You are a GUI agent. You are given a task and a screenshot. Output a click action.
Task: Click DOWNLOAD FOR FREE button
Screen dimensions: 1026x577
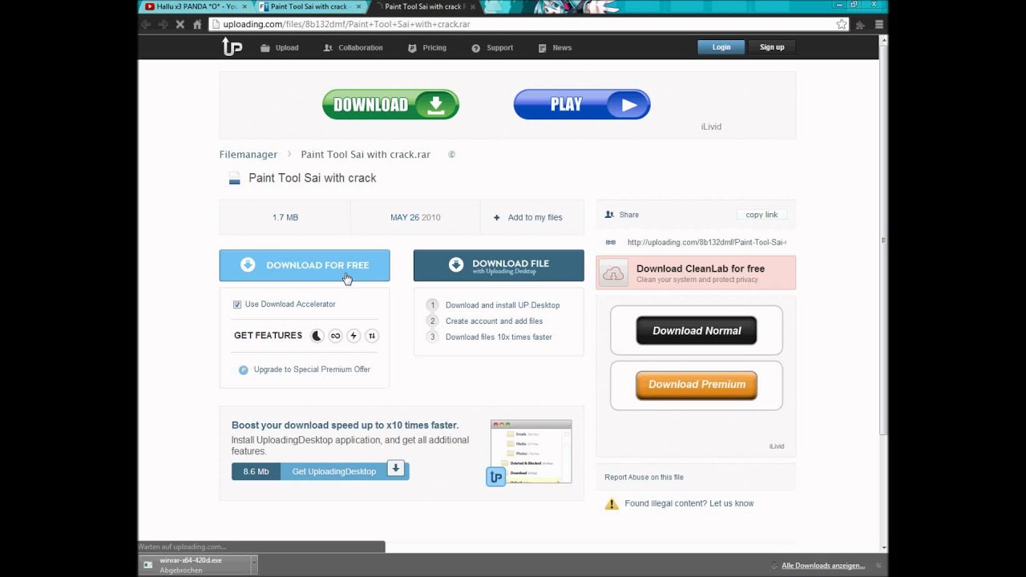tap(305, 265)
